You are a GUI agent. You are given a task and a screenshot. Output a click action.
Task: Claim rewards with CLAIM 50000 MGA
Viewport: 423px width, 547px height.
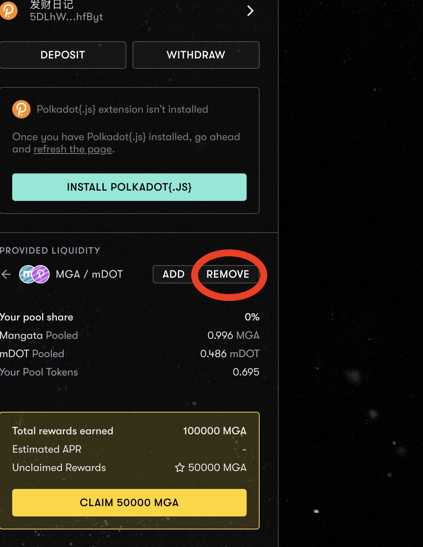tap(129, 503)
